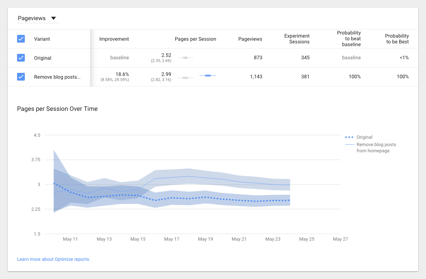Click the gray baseline interval bar in variant row
This screenshot has height=279, width=426.
(x=185, y=78)
